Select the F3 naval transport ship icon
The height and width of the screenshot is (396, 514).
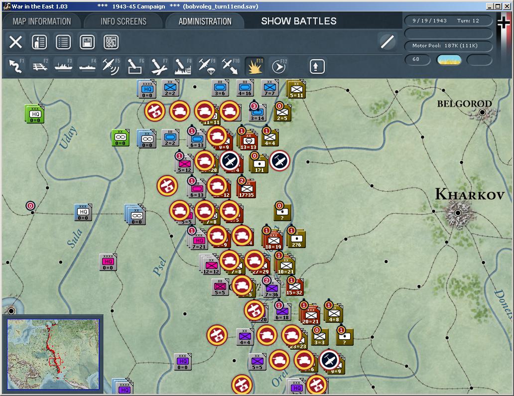(63, 67)
